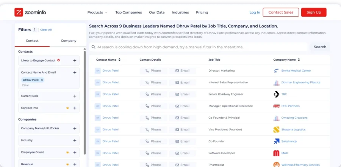Click avatar in Co-Founder & Principal row
The height and width of the screenshot is (167, 341).
98,118
